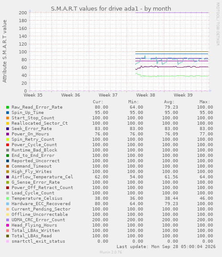
Task: Click the Last update timestamp text
Action: (x=166, y=247)
